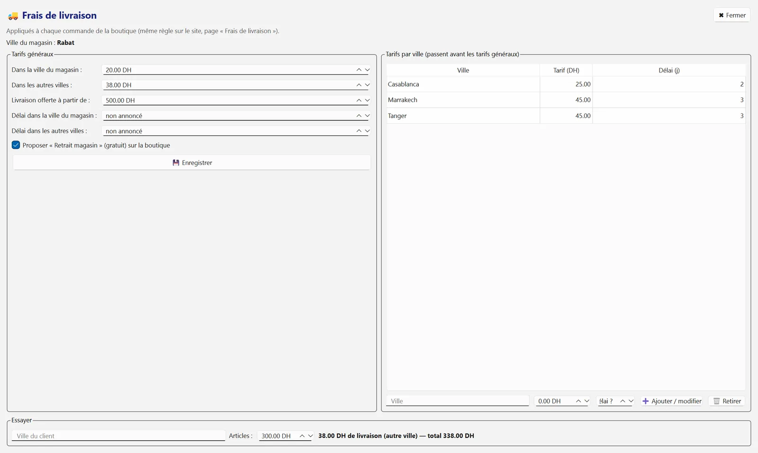Select the Casablanca row
This screenshot has width=758, height=453.
(x=566, y=84)
